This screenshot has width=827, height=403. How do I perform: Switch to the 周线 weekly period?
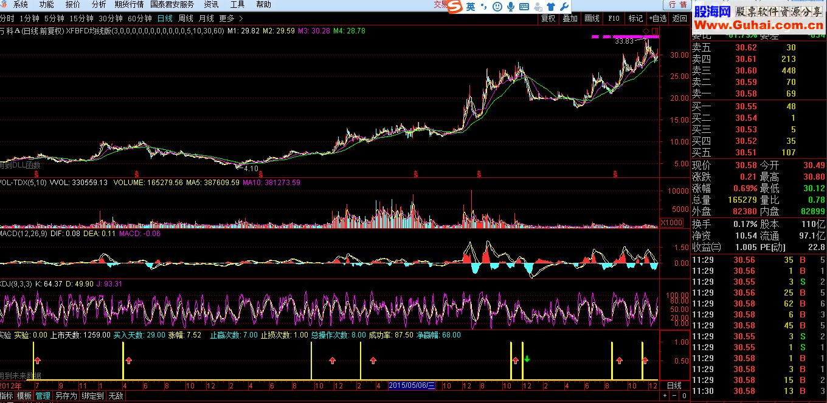[x=185, y=19]
